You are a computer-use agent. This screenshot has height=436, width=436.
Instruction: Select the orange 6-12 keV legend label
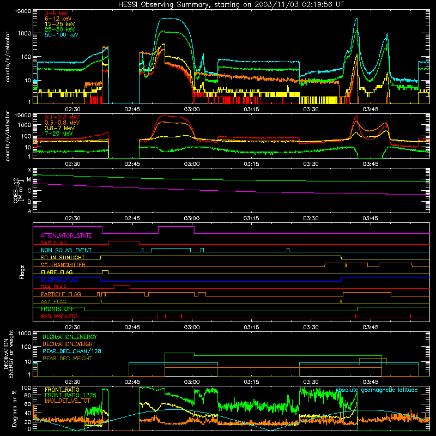tap(58, 19)
